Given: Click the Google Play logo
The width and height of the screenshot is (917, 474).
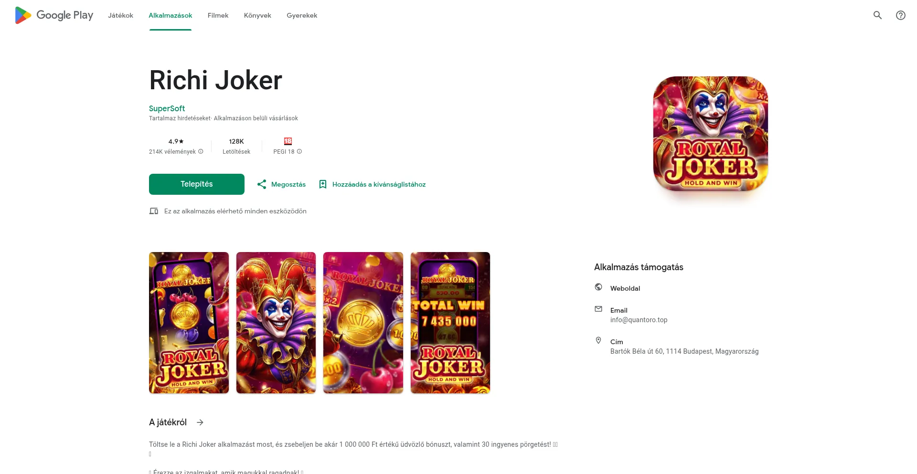Looking at the screenshot, I should 54,15.
